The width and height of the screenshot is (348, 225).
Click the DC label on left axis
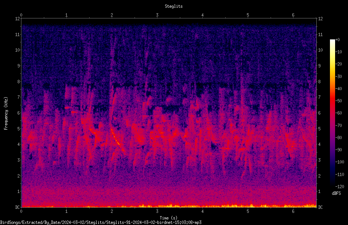pyautogui.click(x=18, y=207)
